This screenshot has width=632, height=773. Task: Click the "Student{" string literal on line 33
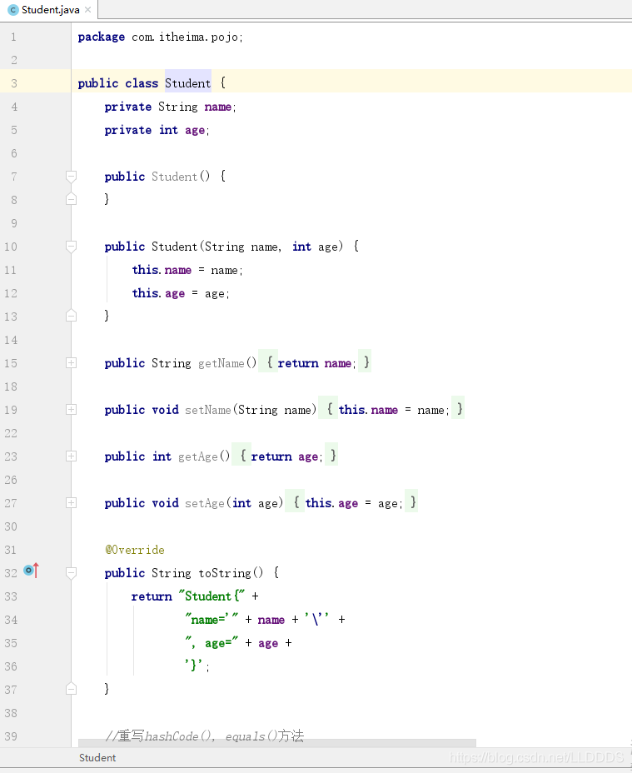(x=211, y=596)
